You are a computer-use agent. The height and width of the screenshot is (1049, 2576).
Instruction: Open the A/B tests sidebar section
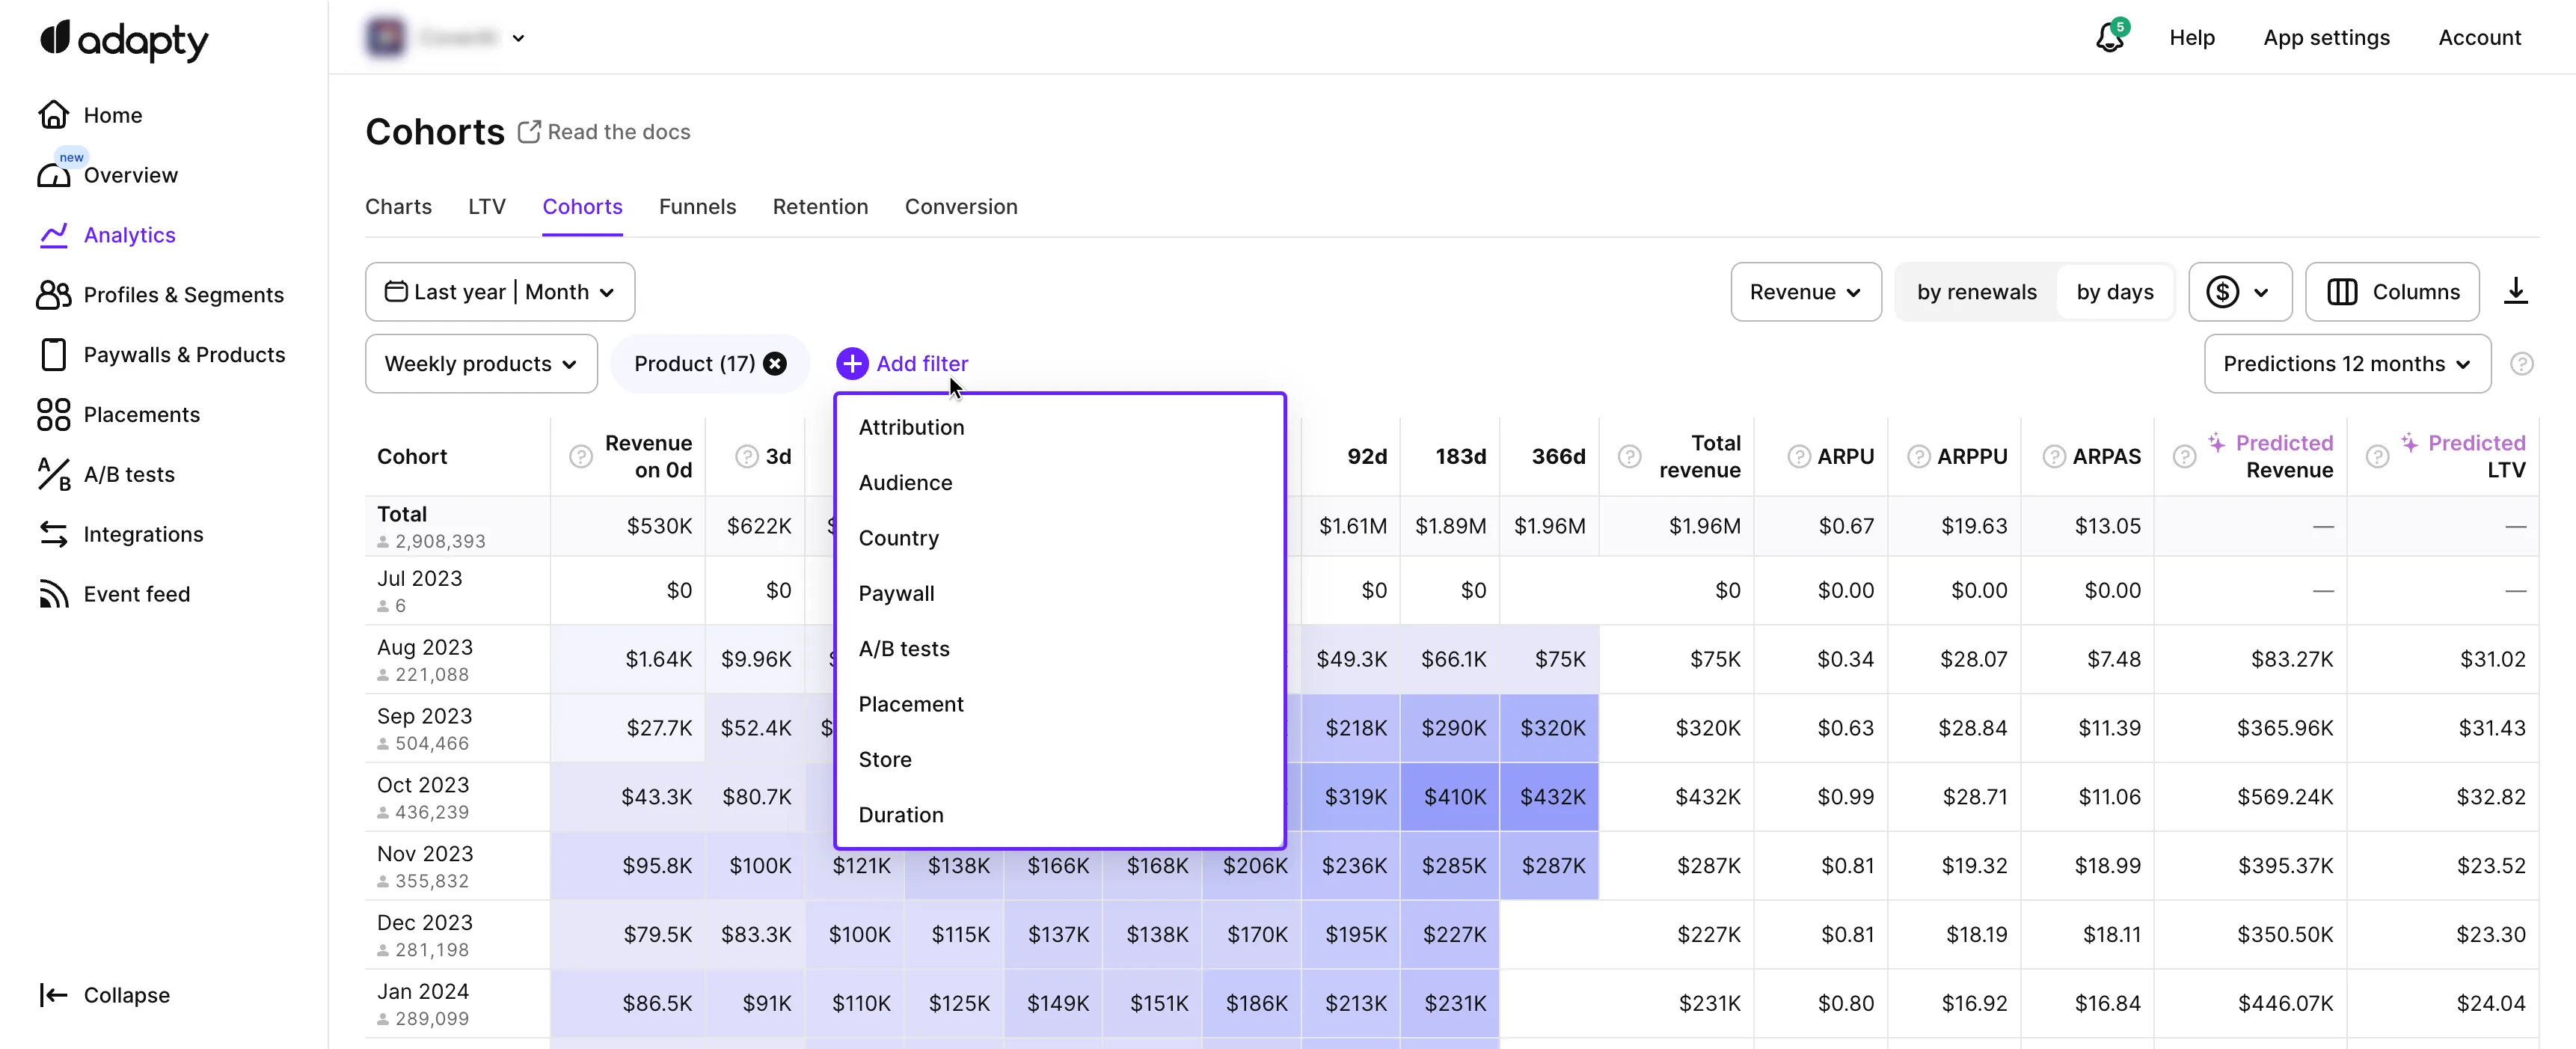tap(128, 474)
